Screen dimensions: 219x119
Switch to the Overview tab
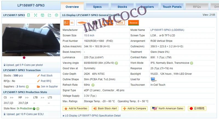[72, 7]
